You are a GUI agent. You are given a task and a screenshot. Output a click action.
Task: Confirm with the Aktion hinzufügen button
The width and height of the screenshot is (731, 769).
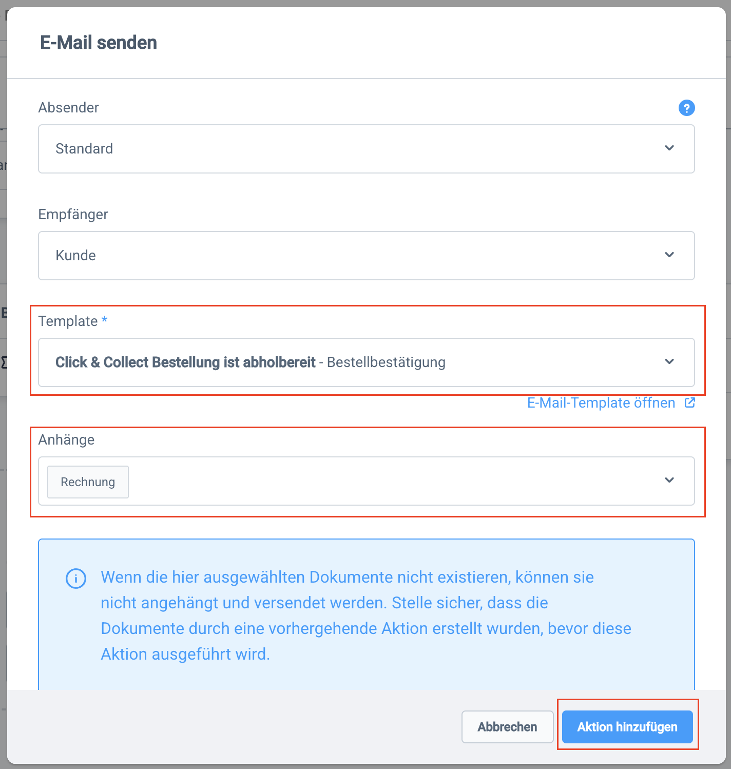(x=627, y=727)
